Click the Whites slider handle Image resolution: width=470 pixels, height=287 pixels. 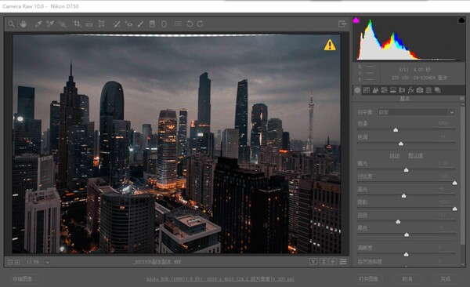pyautogui.click(x=398, y=222)
